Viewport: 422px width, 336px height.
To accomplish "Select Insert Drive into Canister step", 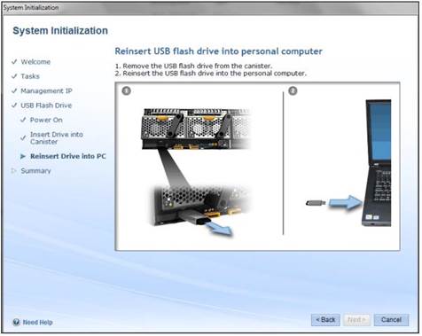I will coord(57,138).
